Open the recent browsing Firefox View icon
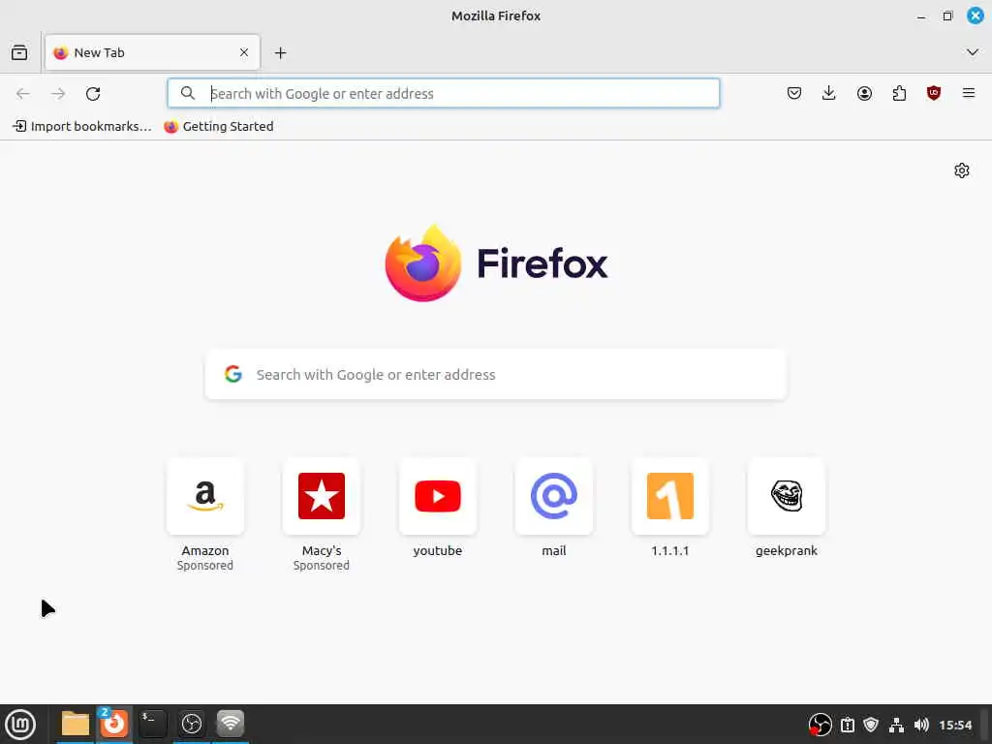 click(19, 52)
